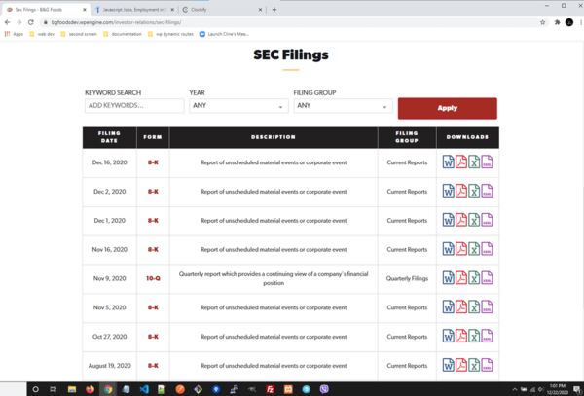The height and width of the screenshot is (396, 584).
Task: Select the 'Dec 1, 2020' date cell
Action: (x=109, y=220)
